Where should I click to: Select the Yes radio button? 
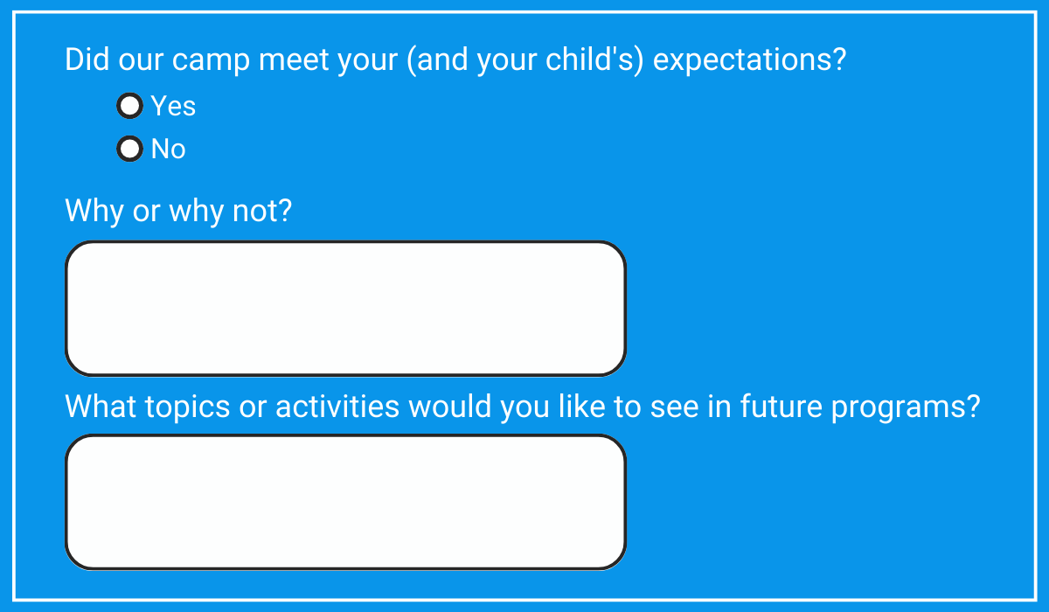tap(129, 106)
